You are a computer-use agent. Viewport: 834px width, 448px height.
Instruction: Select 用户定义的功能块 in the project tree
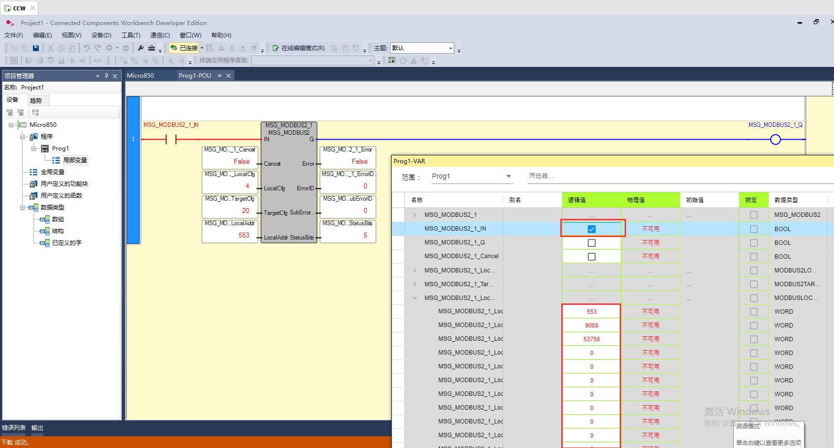[x=64, y=184]
